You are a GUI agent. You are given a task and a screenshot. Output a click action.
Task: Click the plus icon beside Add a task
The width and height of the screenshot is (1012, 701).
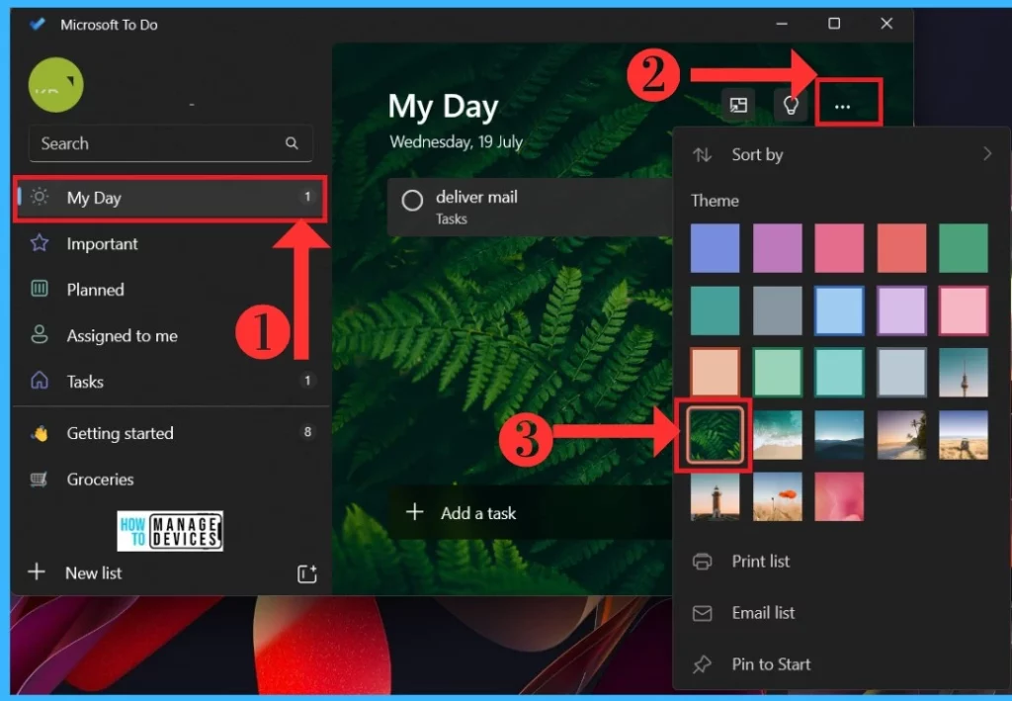pos(414,512)
